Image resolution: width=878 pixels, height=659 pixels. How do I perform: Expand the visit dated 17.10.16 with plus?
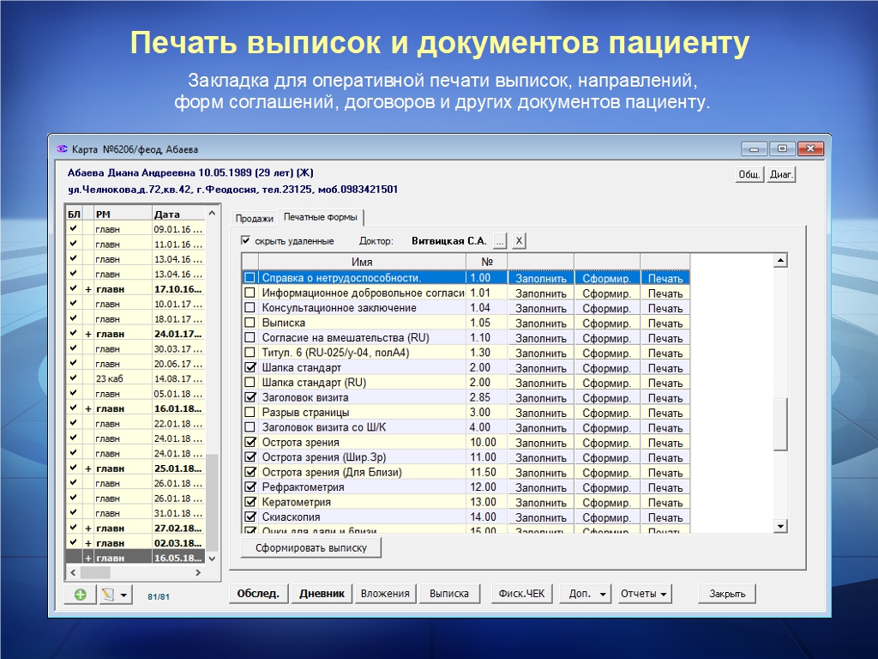tap(88, 289)
